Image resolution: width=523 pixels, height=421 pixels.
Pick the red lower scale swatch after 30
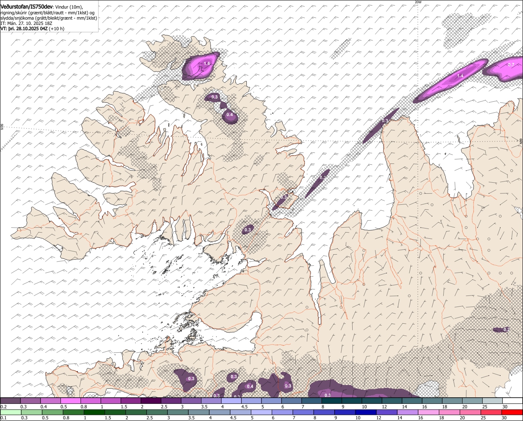pyautogui.click(x=512, y=412)
